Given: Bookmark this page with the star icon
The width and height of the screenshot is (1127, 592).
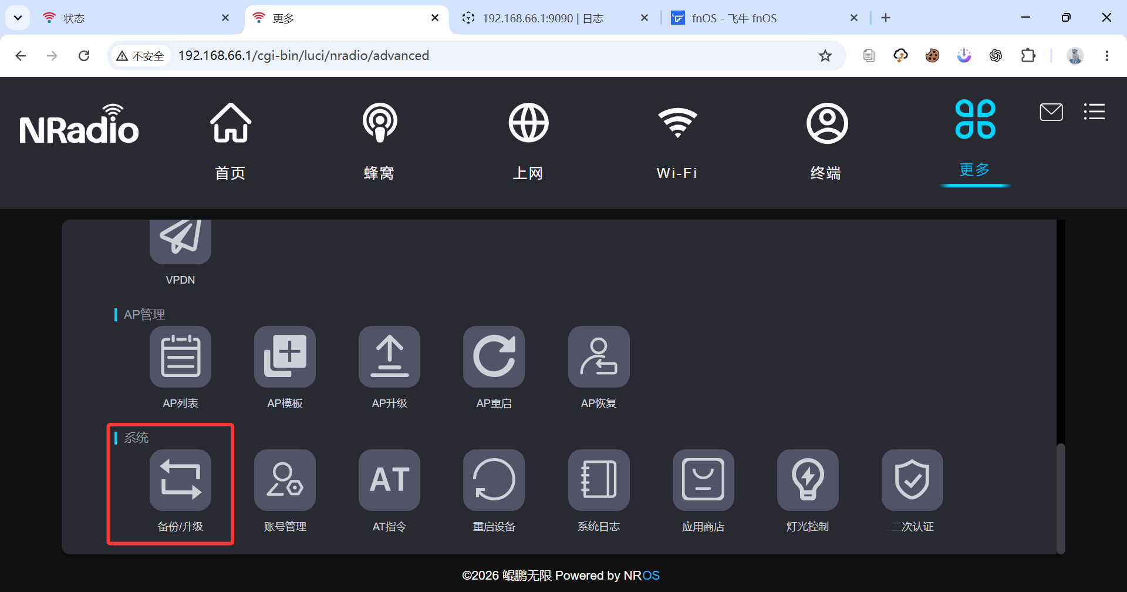Looking at the screenshot, I should pos(825,56).
